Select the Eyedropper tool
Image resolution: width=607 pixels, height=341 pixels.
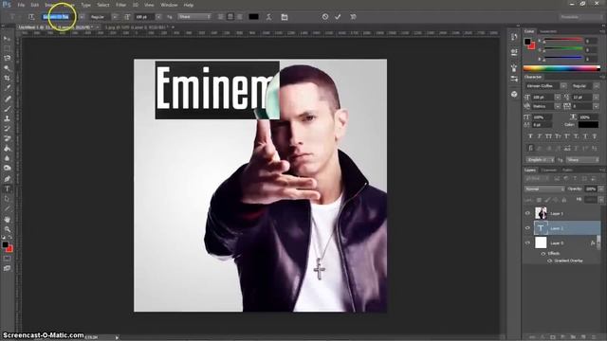pos(7,88)
